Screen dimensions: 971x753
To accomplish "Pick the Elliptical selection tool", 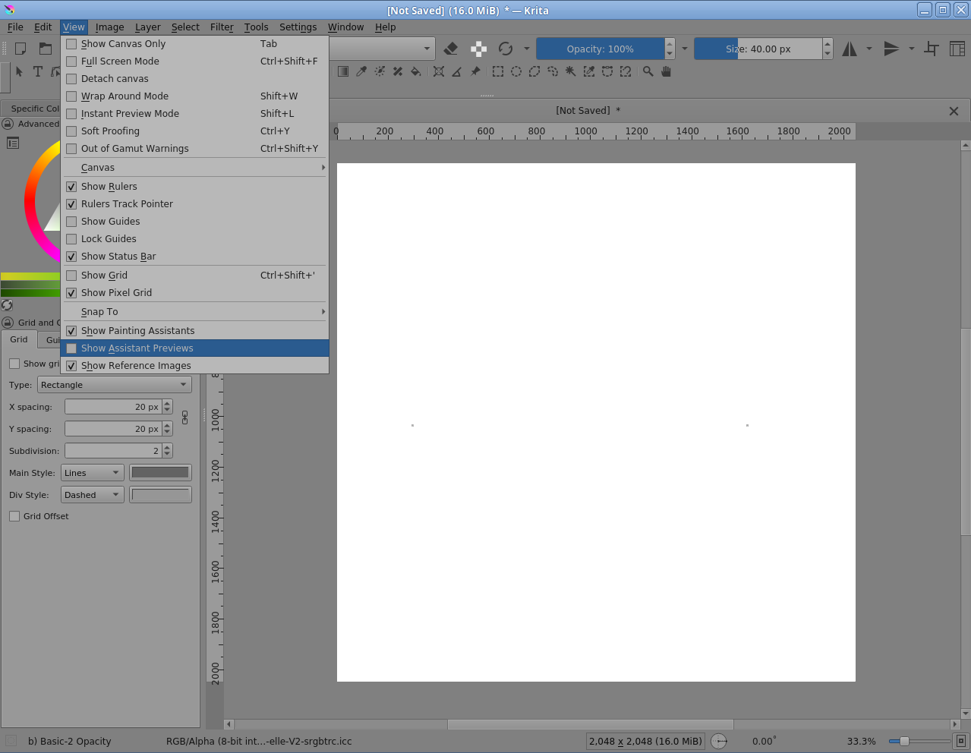I will coord(516,71).
